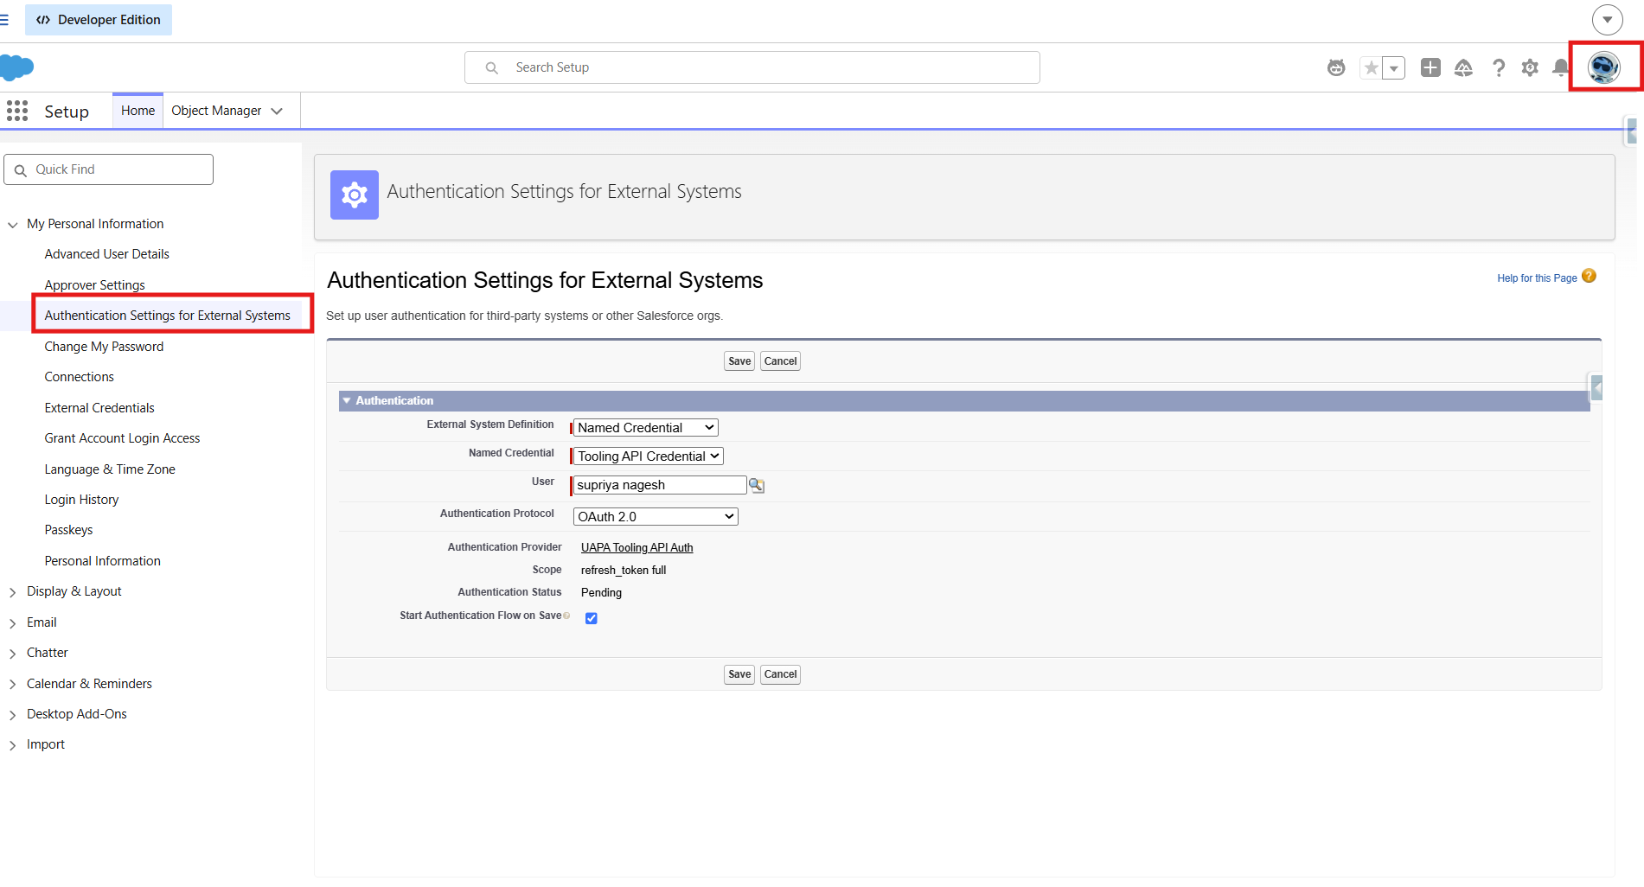Open Login History
The image size is (1644, 887).
(x=81, y=500)
